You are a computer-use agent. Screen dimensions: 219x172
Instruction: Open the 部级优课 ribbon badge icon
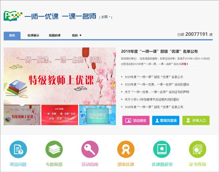(126, 149)
